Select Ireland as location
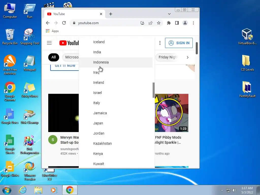260x195 pixels. (x=116, y=83)
